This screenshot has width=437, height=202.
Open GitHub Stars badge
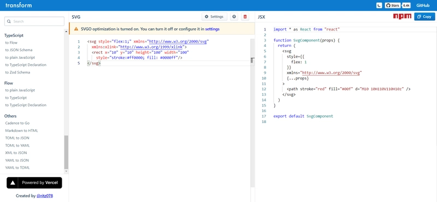coord(393,5)
